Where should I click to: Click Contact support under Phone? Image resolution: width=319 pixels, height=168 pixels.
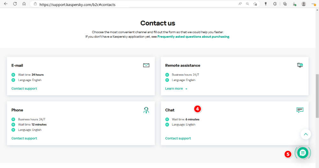coord(24,138)
